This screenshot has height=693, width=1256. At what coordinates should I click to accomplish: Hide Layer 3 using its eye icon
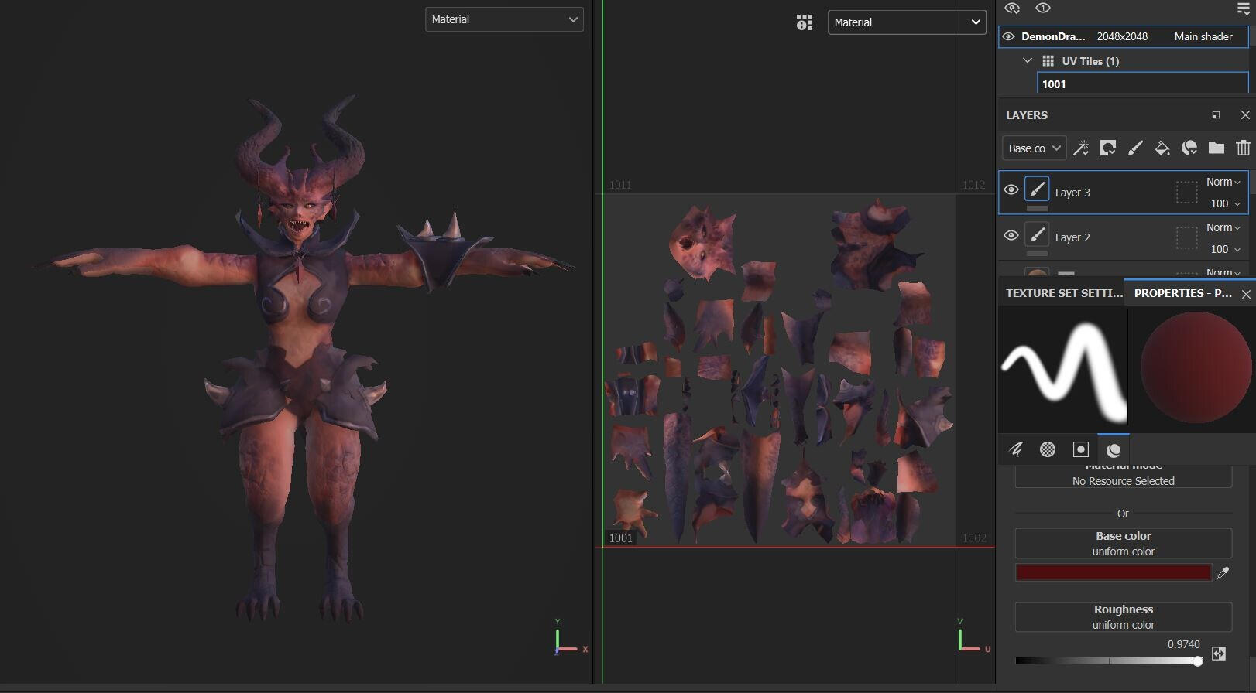pos(1011,189)
